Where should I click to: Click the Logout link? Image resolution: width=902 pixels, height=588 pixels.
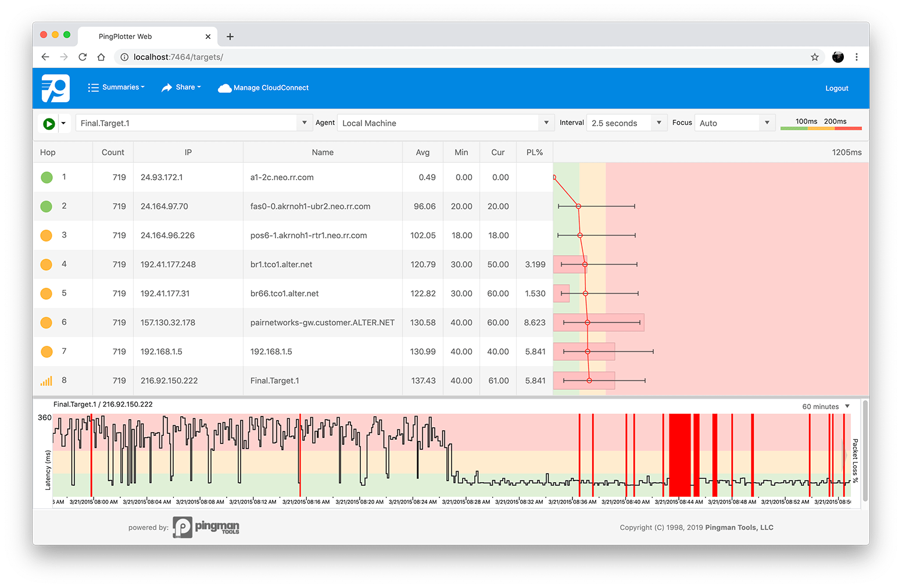point(836,88)
